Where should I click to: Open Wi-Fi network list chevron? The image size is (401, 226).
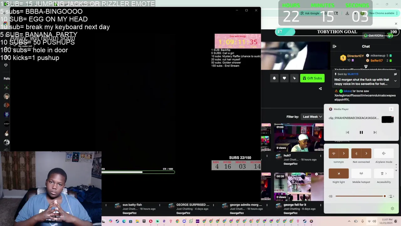(344, 153)
